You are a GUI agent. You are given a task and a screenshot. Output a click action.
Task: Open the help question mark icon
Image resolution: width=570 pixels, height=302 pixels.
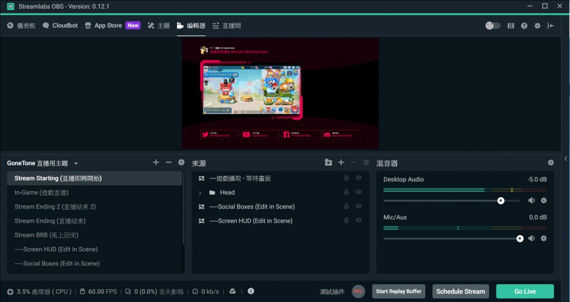point(524,26)
